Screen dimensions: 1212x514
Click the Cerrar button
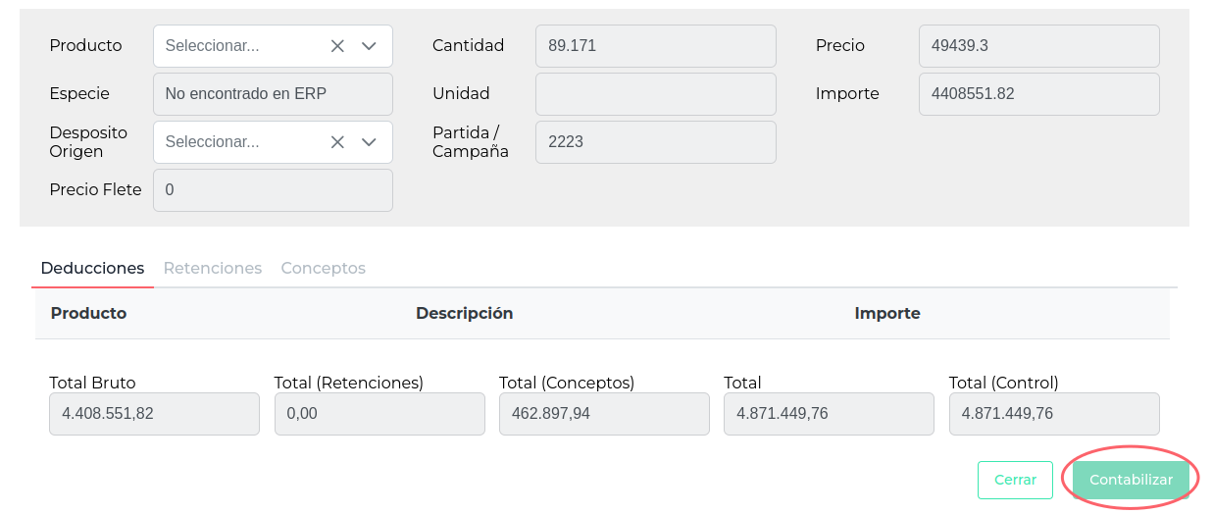point(1015,480)
